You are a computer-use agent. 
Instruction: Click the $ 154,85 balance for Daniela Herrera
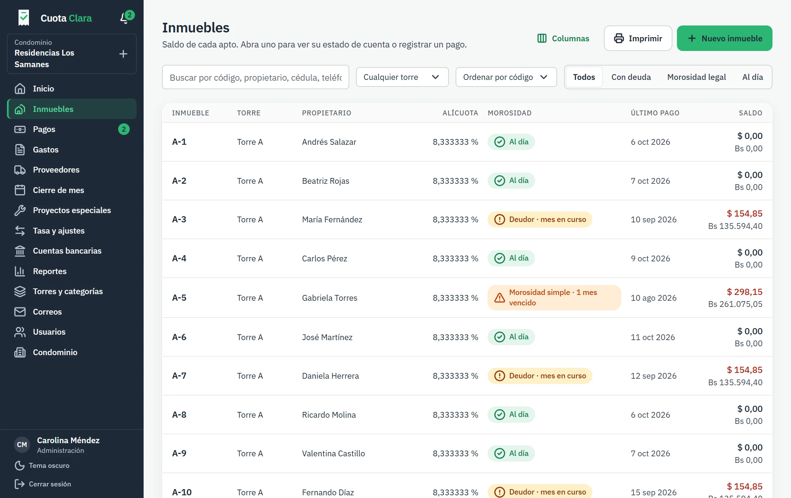click(744, 370)
